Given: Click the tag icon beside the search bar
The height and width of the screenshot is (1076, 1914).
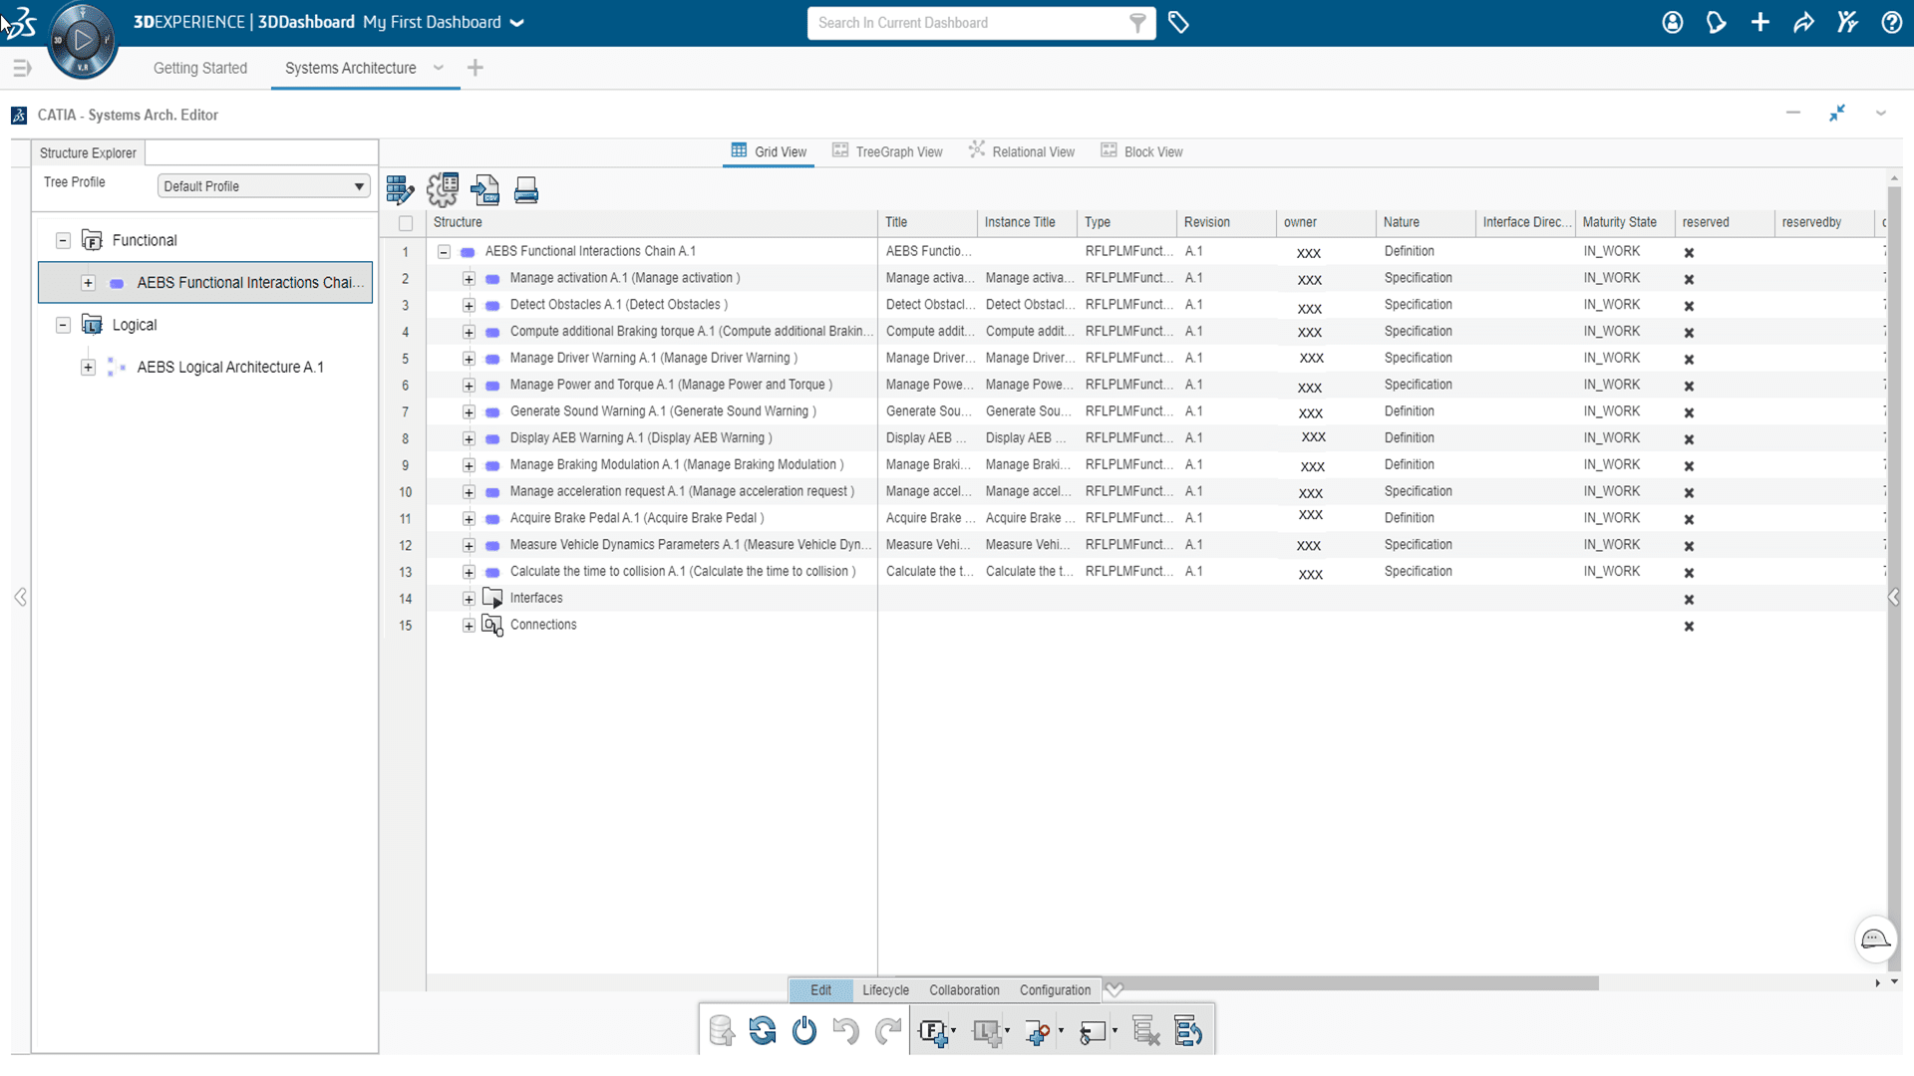Looking at the screenshot, I should pyautogui.click(x=1178, y=22).
